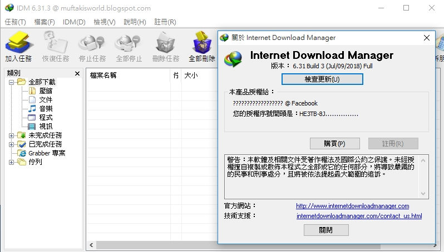Screen dimensions: 444x252
Task: Click the 大小 column header
Action: tap(199, 75)
